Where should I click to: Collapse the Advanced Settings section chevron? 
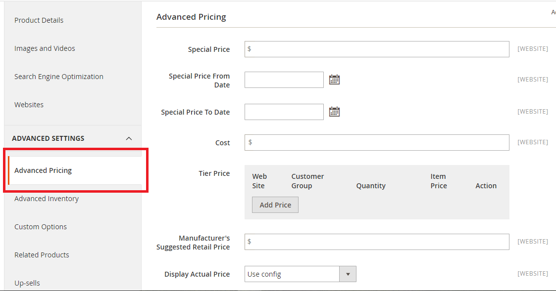click(129, 139)
